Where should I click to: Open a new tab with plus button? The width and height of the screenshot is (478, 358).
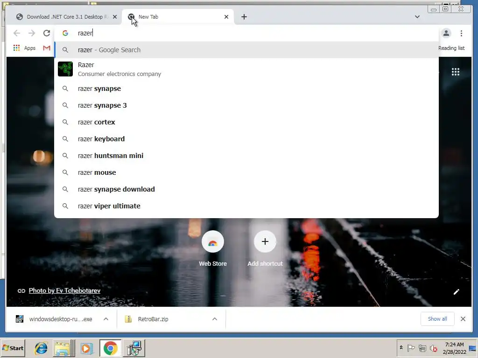[244, 17]
